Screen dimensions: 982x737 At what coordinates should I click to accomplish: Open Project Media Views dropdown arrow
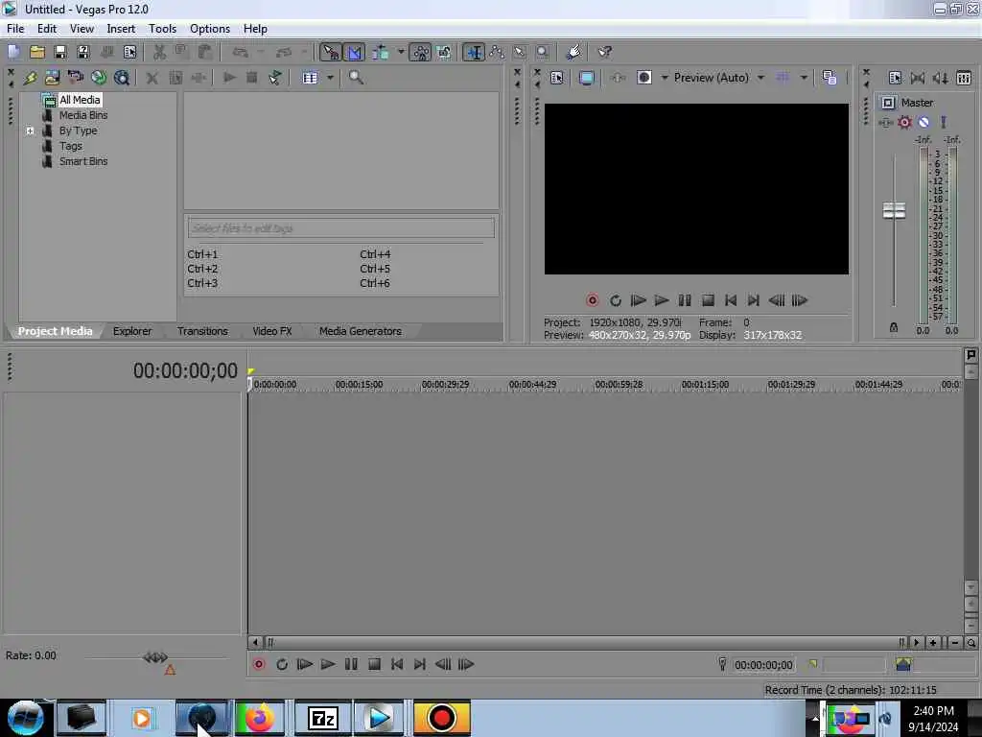pos(330,78)
